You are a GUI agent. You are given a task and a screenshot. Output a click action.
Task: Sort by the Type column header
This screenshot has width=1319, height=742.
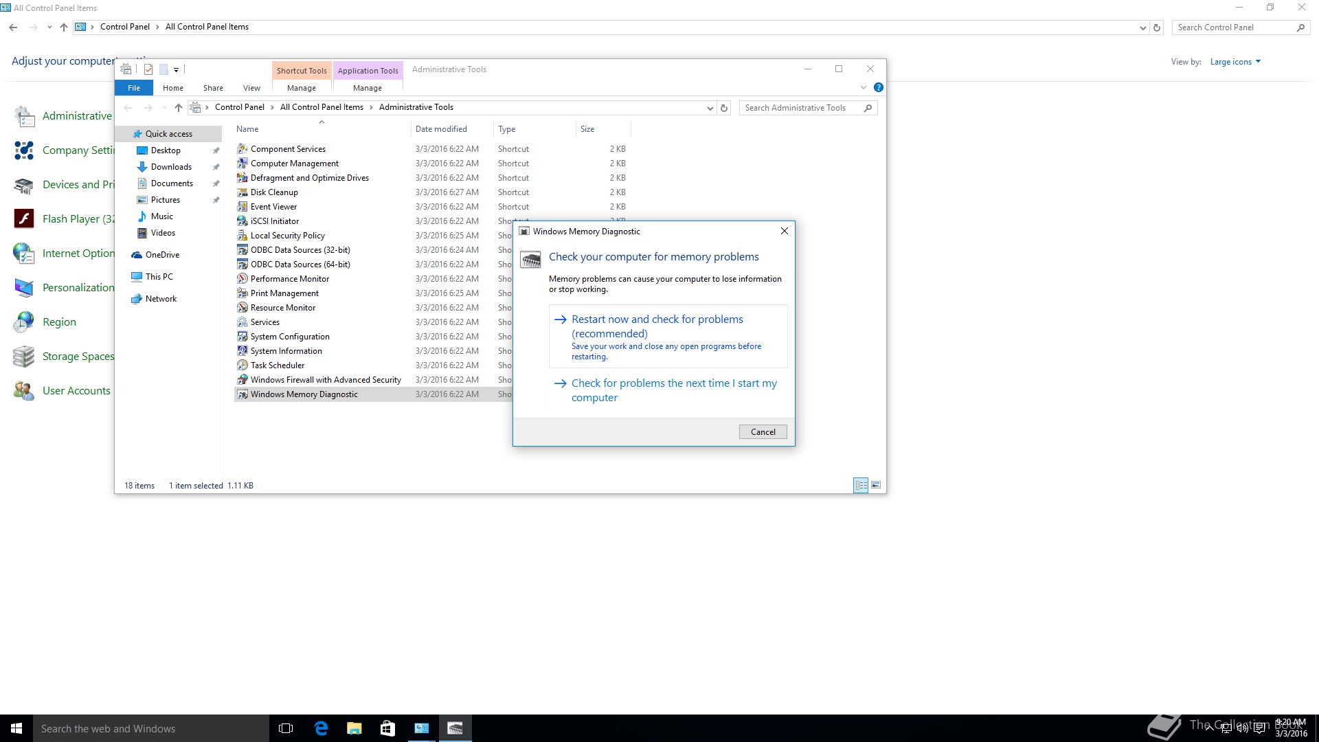point(534,129)
